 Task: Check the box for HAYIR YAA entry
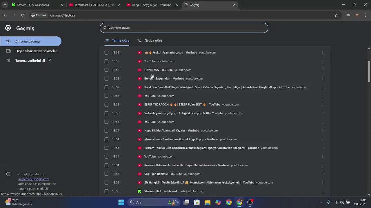[106, 70]
